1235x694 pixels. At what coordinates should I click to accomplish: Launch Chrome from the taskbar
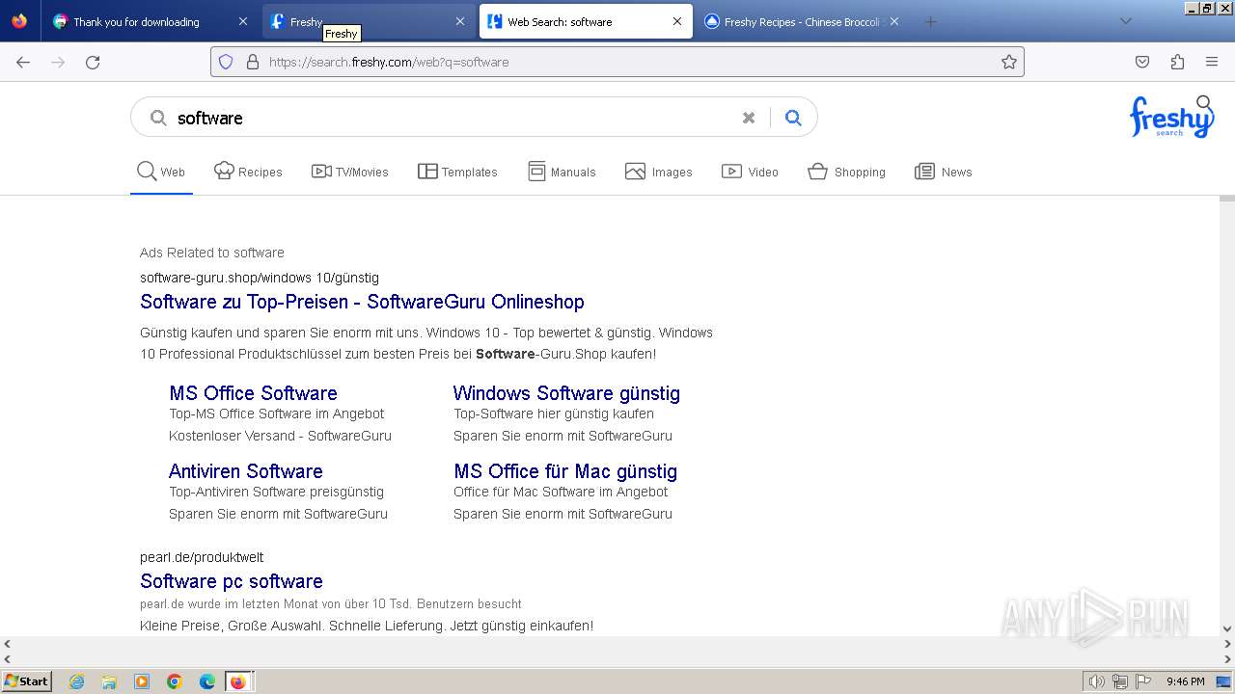[x=175, y=681]
